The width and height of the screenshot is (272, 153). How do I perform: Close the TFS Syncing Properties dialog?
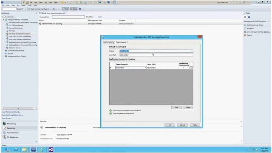click(x=200, y=37)
